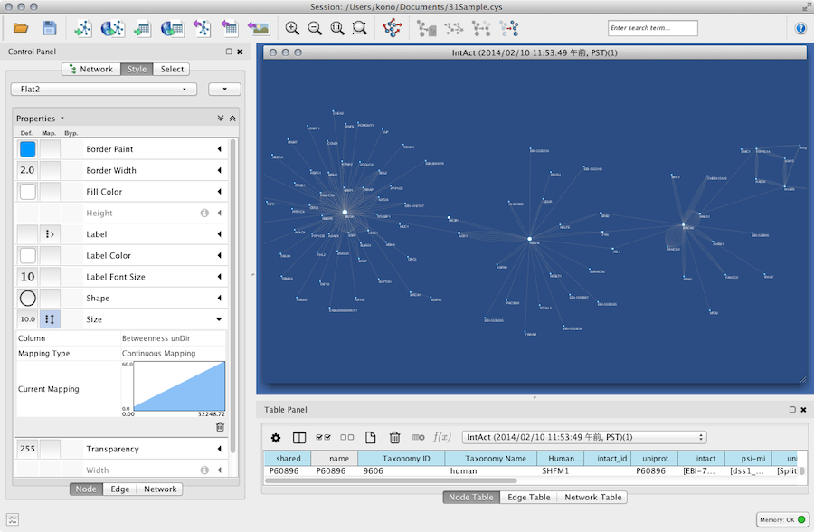
Task: Switch to the Edge Table tab
Action: (528, 497)
